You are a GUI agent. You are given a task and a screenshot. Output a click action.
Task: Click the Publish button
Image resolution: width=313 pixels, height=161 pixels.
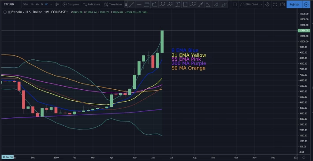coord(294,4)
